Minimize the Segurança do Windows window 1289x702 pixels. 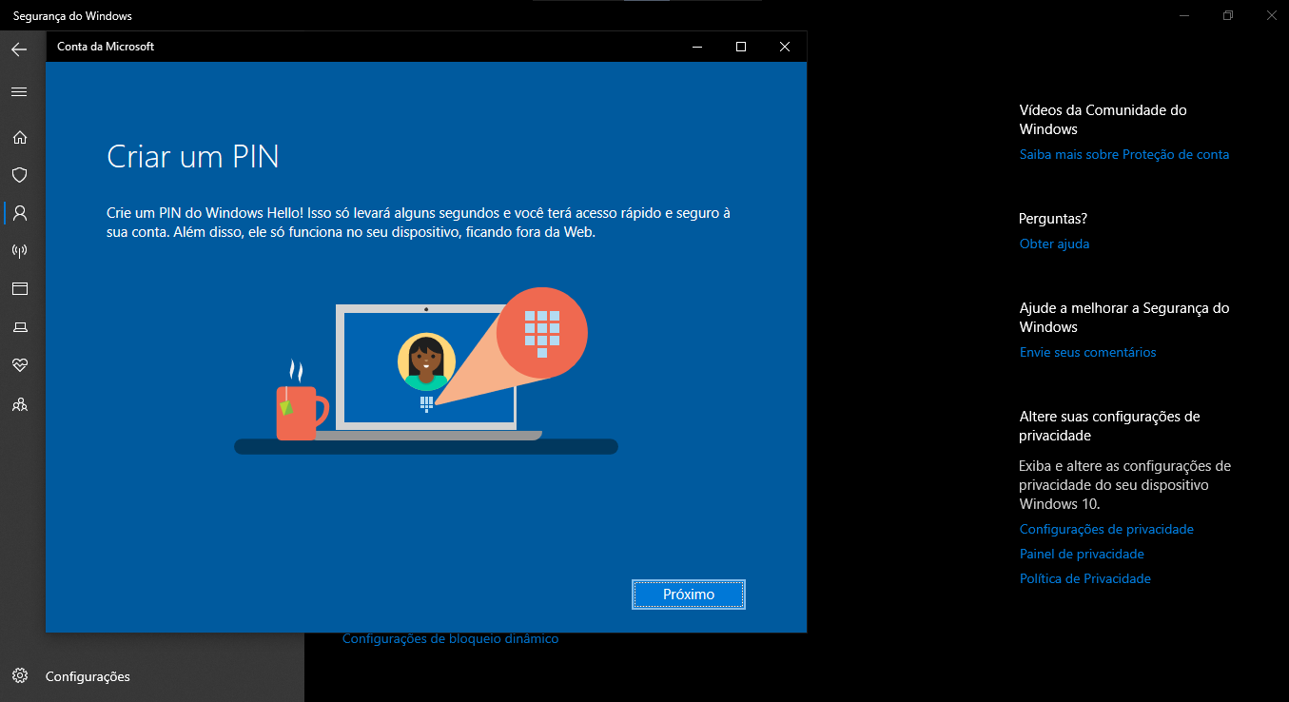click(1184, 15)
